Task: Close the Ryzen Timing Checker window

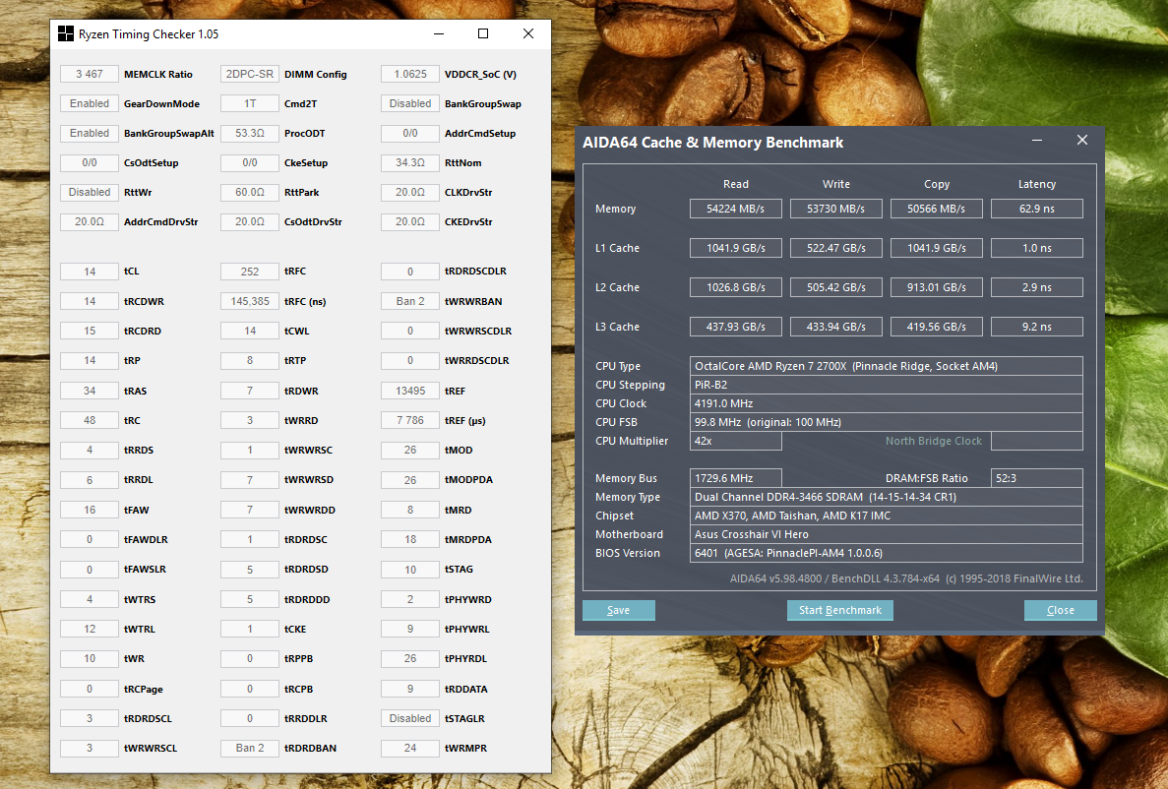Action: 528,33
